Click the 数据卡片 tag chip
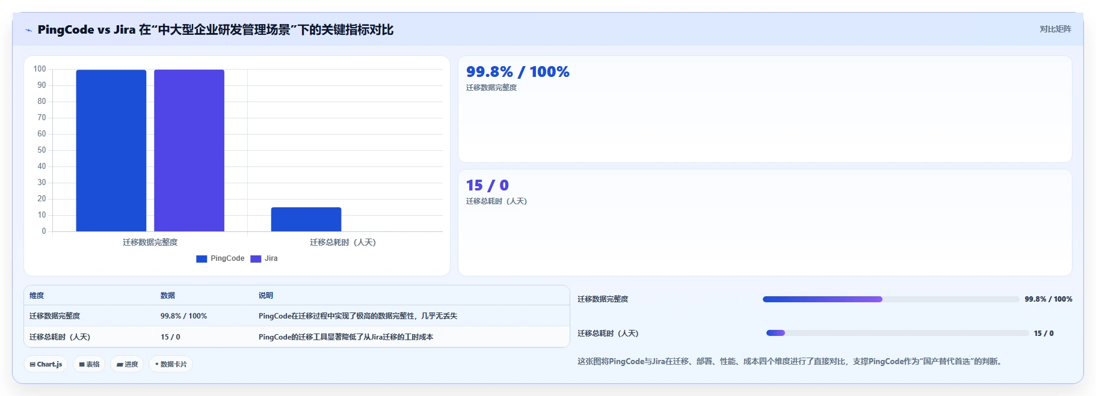The height and width of the screenshot is (396, 1096). pos(171,364)
